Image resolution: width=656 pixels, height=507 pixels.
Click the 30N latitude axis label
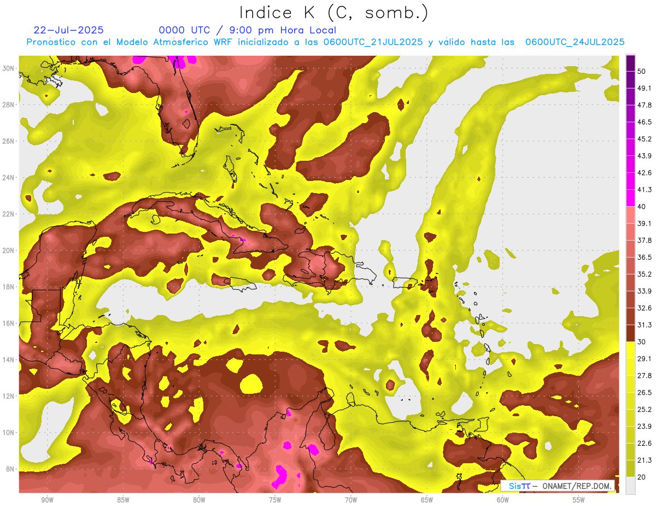[9, 68]
